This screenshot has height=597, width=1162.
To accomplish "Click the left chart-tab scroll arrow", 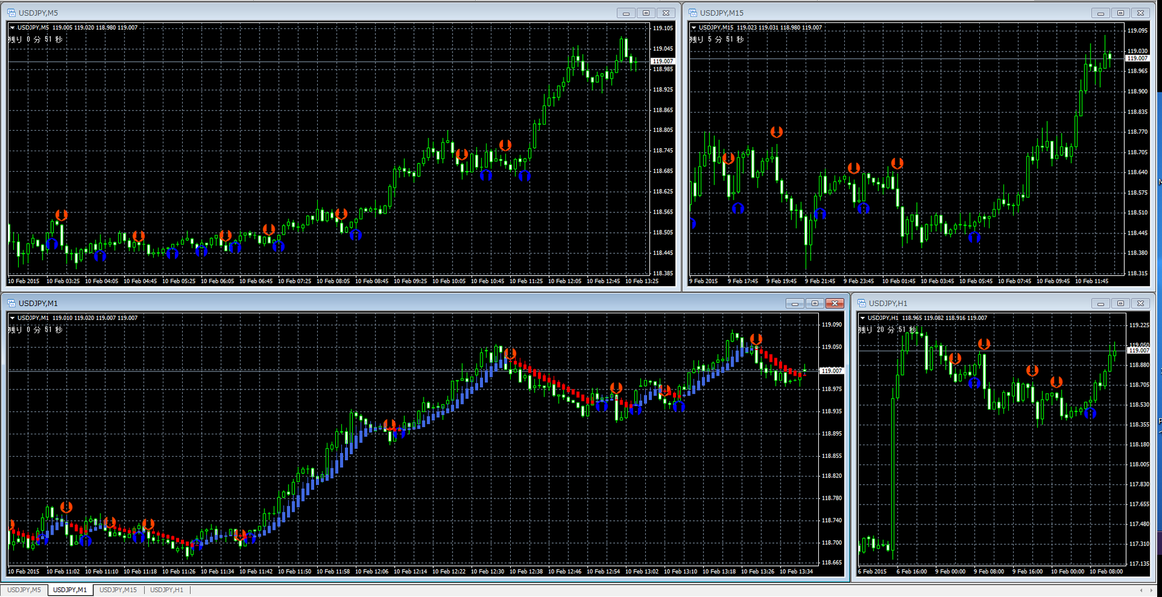I will click(1141, 590).
